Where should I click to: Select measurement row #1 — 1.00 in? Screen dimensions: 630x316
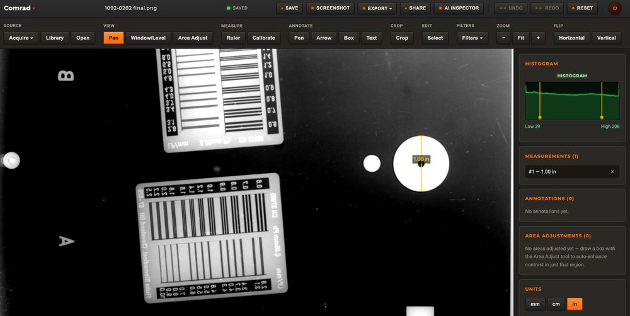572,172
